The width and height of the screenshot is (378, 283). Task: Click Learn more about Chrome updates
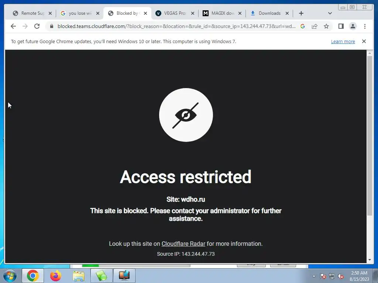[343, 41]
